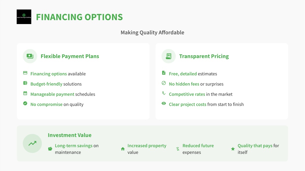Click the Flexible Payment Plans money icon
This screenshot has width=305, height=171.
tap(30, 56)
